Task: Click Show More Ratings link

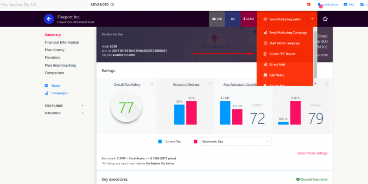Action: tap(312, 153)
